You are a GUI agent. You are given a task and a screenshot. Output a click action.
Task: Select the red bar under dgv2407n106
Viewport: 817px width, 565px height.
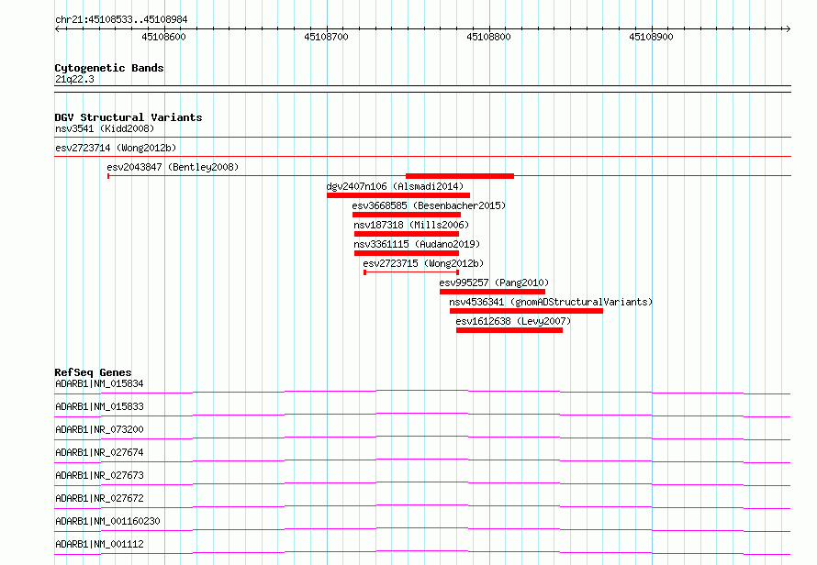[x=398, y=195]
